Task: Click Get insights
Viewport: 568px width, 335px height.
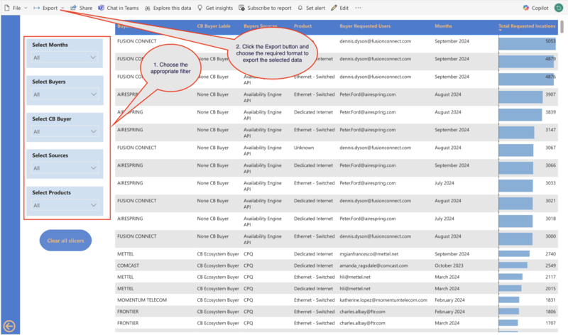Action: coord(215,8)
